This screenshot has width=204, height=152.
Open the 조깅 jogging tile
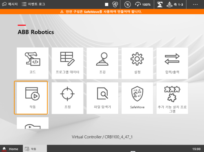[x=102, y=63]
